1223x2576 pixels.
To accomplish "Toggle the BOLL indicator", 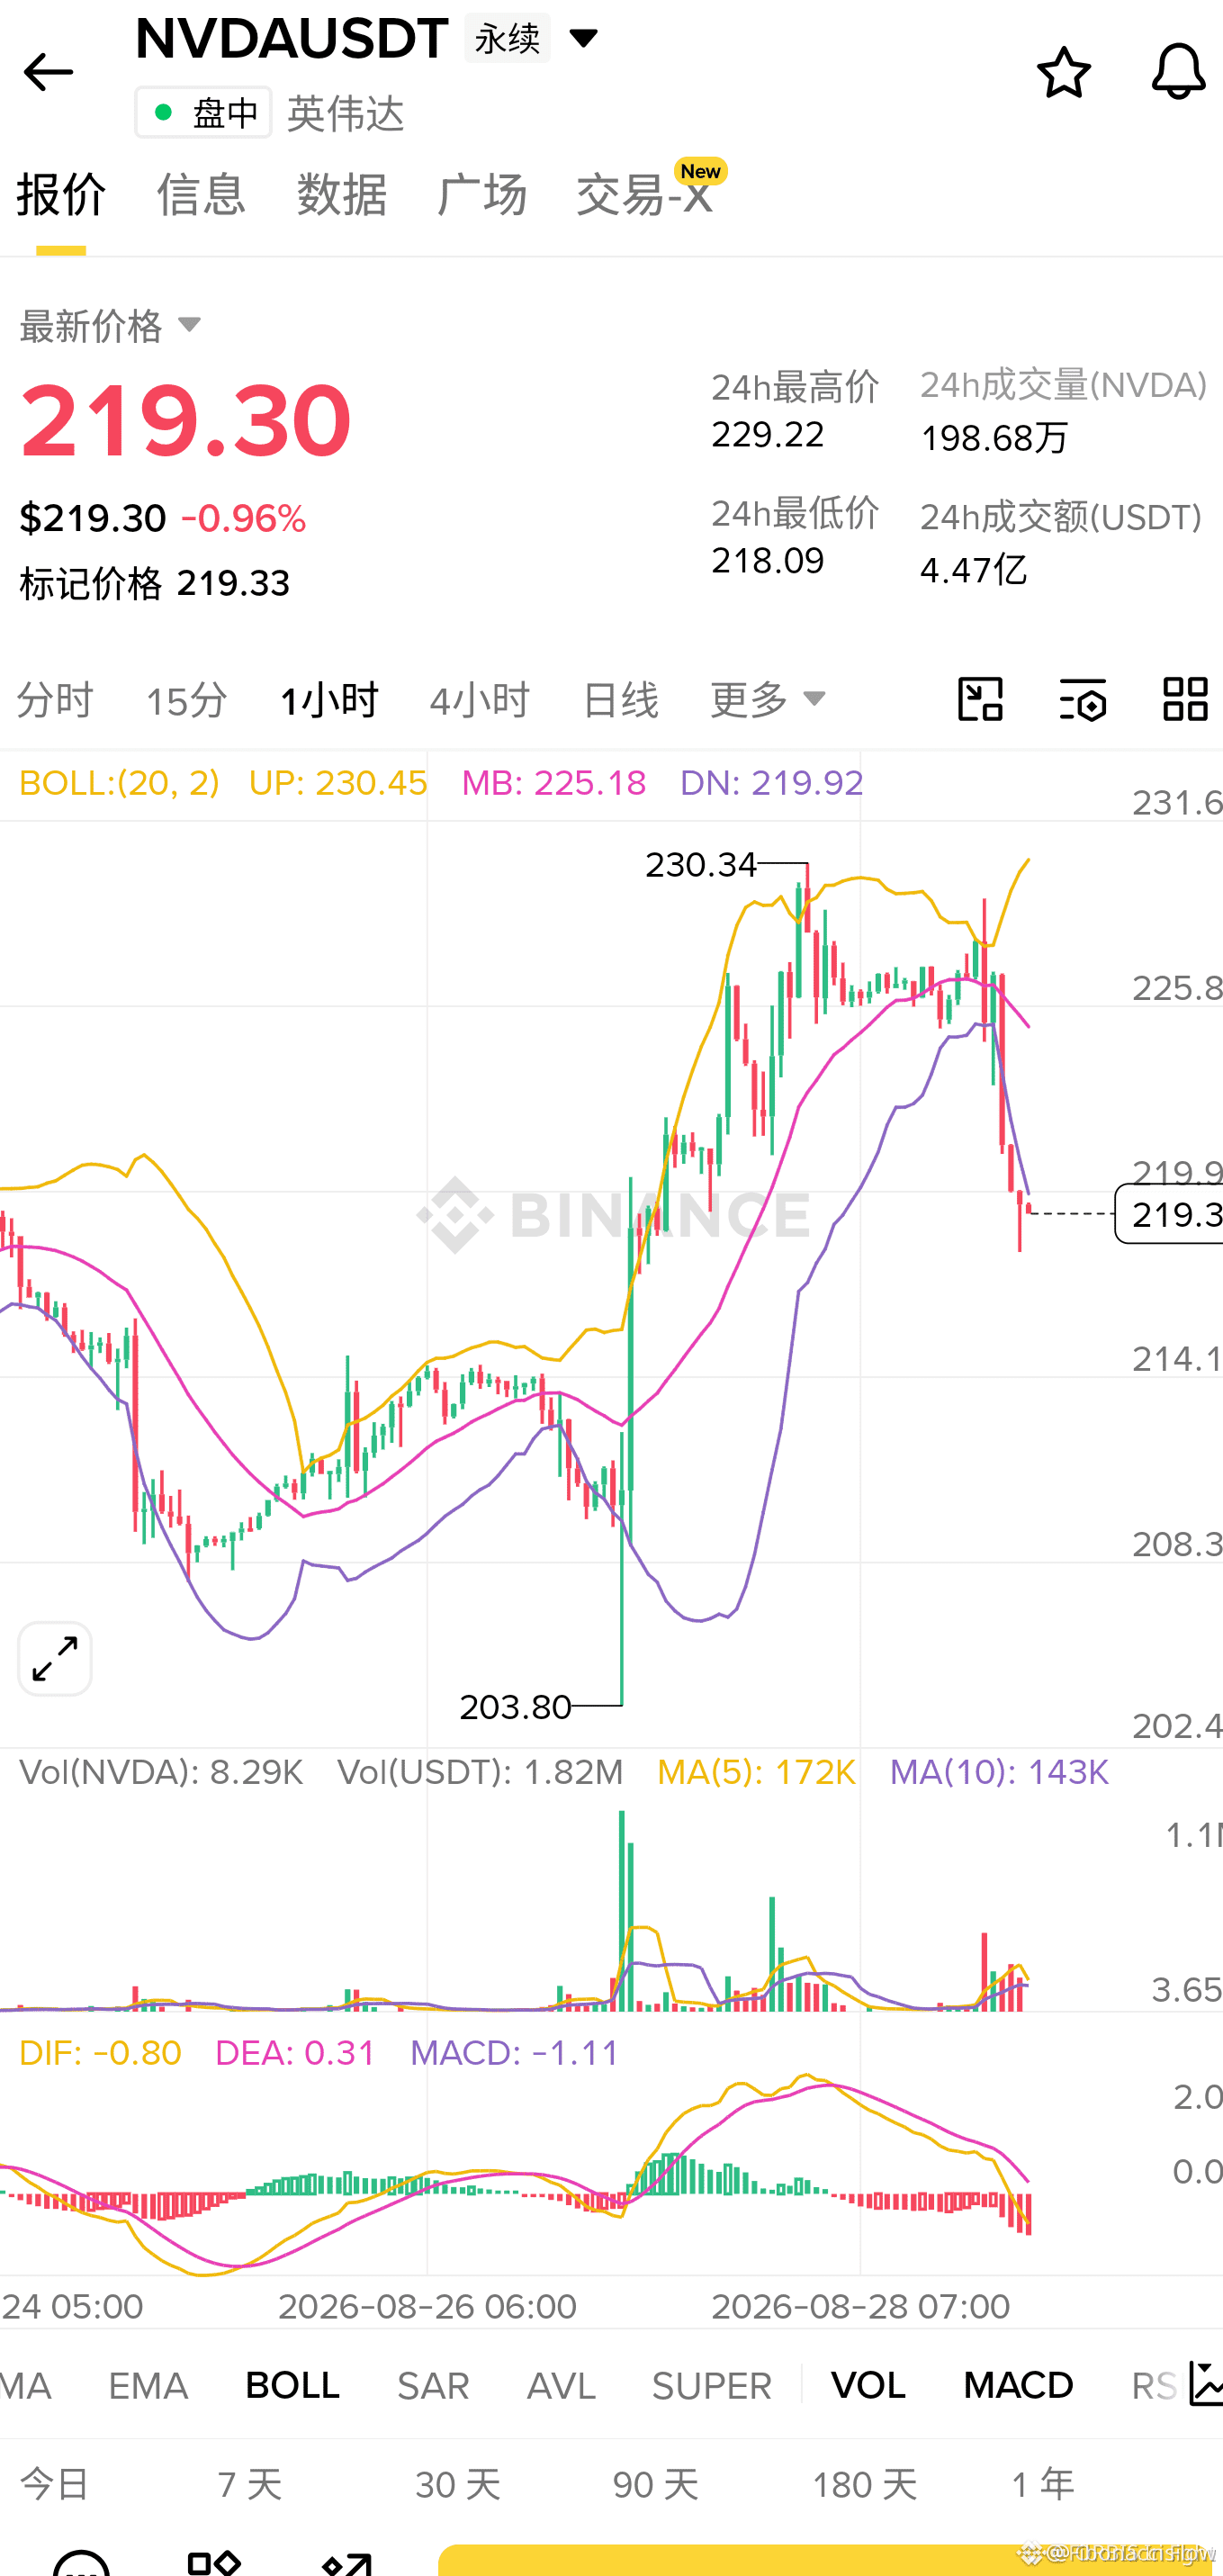I will pyautogui.click(x=292, y=2386).
